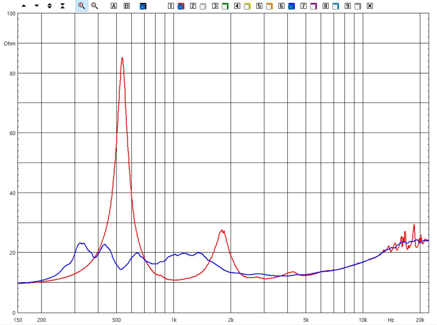This screenshot has width=437, height=325.
Task: Click the overlay number 3 box
Action: (x=215, y=6)
